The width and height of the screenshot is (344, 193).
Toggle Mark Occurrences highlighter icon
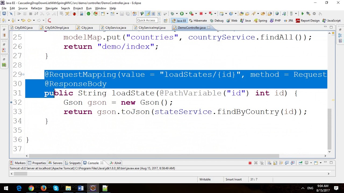[x=148, y=14]
